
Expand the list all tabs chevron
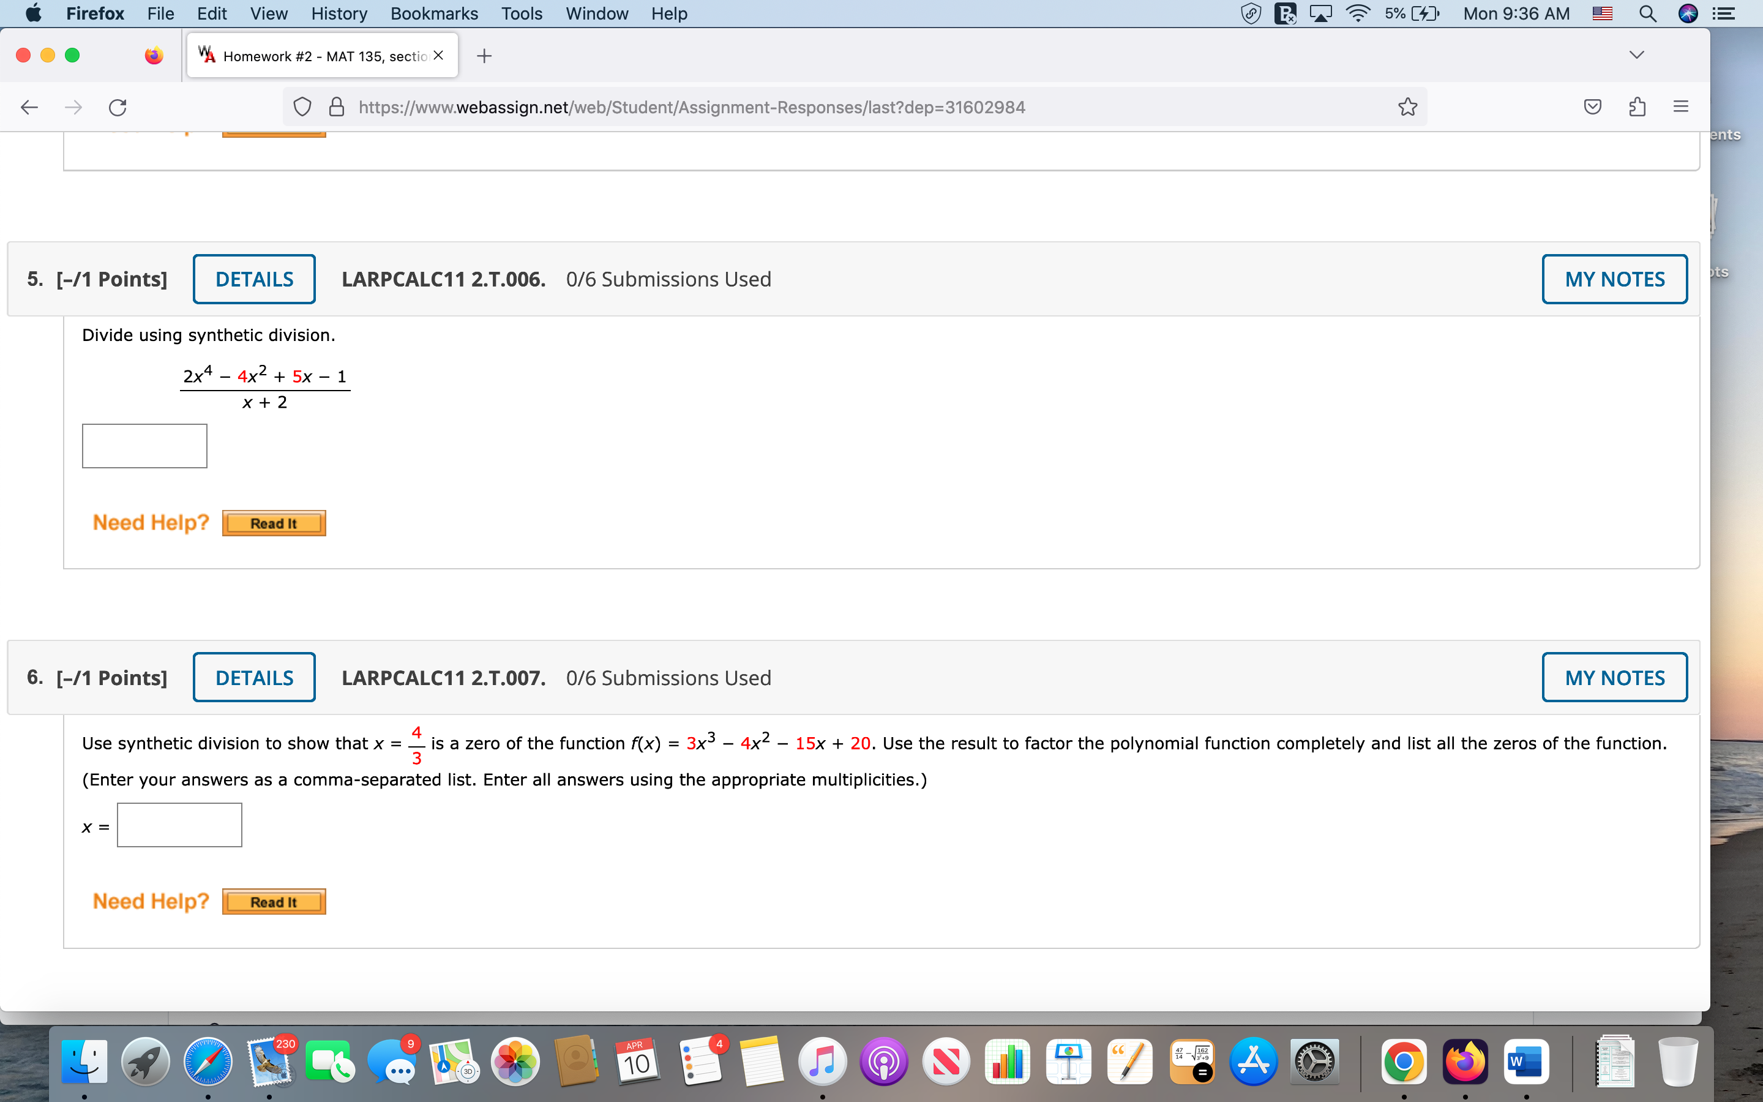[1636, 54]
